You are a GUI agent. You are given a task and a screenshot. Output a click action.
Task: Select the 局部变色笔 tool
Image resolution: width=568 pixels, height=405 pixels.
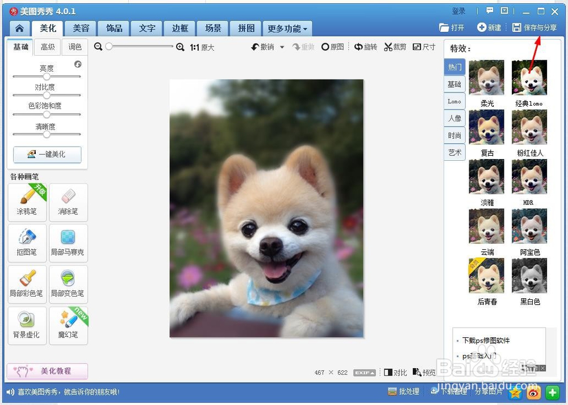click(x=68, y=285)
